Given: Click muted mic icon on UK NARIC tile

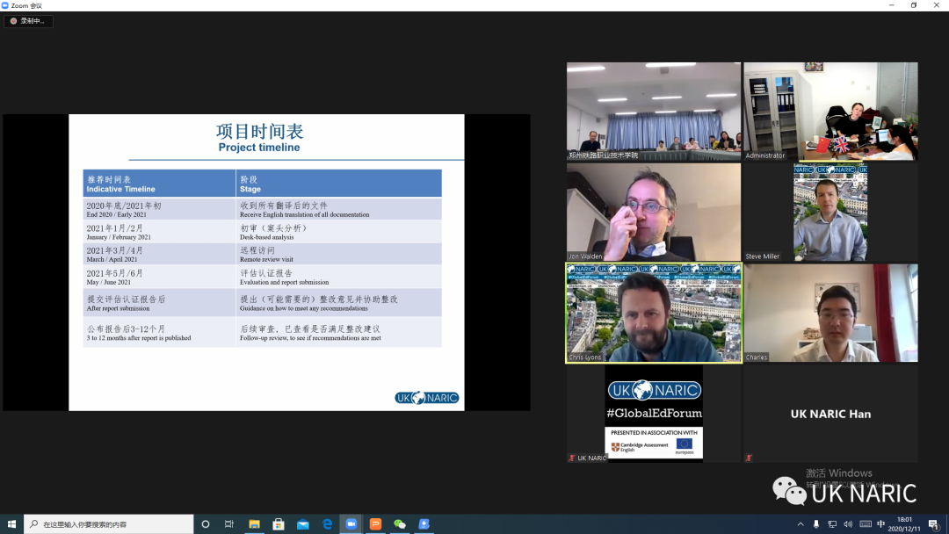Looking at the screenshot, I should [x=571, y=458].
